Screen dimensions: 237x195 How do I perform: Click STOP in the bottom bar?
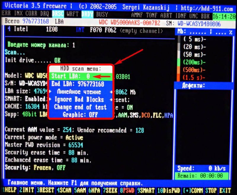[211, 191]
